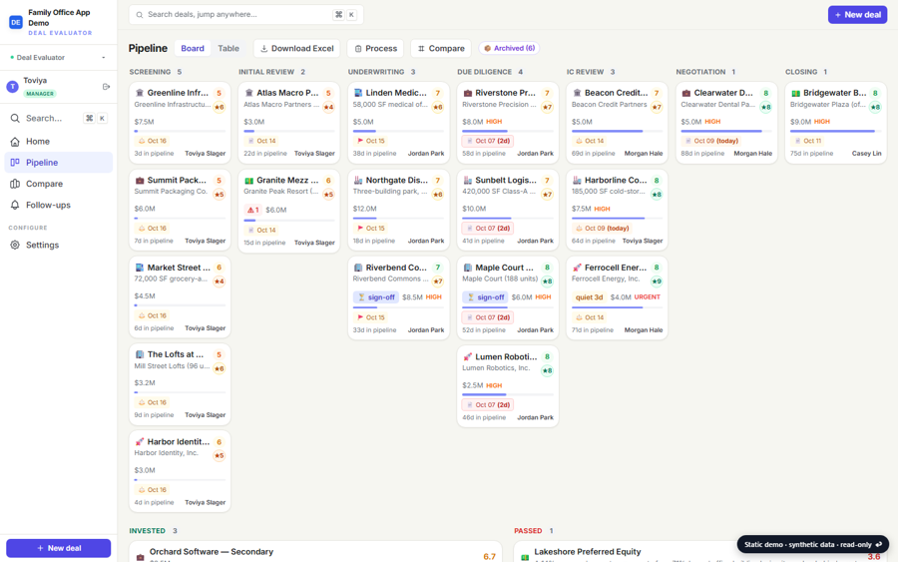Click the DUE DILIGENCE column header

click(x=485, y=72)
